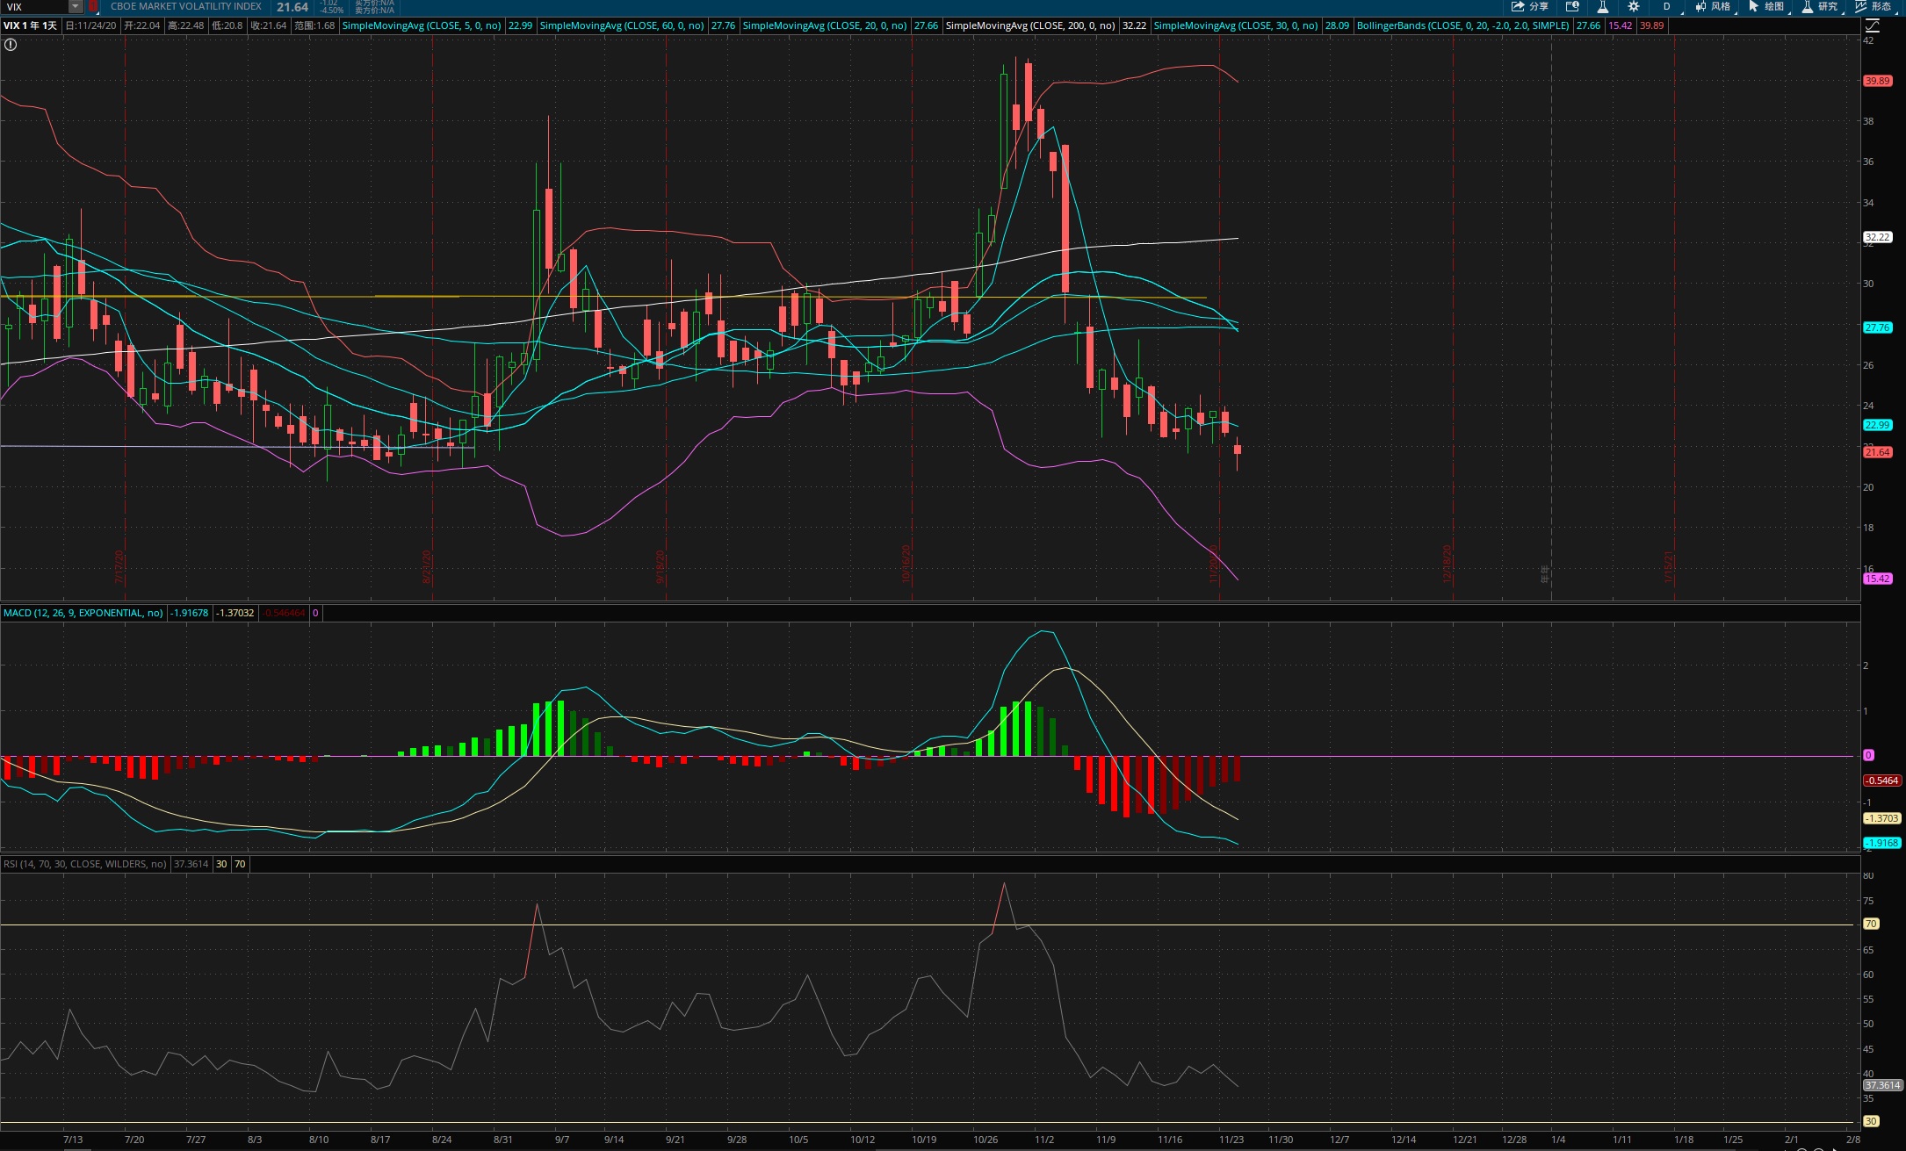Click the Share (分享) button

click(x=1529, y=7)
